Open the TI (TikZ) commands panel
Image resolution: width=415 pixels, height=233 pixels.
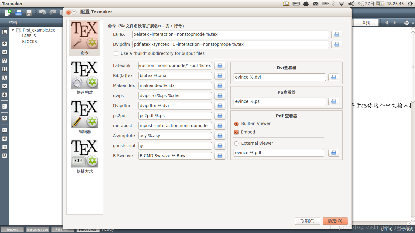click(5, 147)
